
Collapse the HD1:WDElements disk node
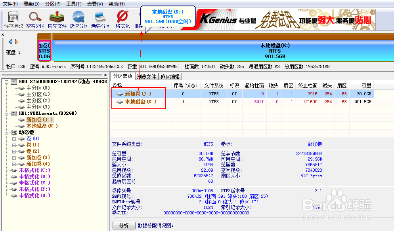coord(6,114)
